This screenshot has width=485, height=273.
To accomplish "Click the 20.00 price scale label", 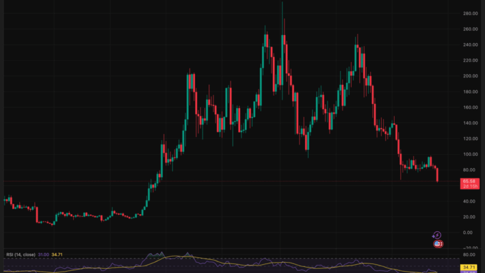I will 469,217.
